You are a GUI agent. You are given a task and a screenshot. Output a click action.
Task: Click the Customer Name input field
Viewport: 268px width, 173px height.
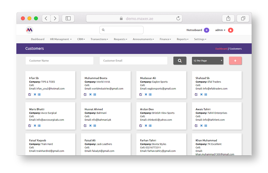click(x=59, y=61)
